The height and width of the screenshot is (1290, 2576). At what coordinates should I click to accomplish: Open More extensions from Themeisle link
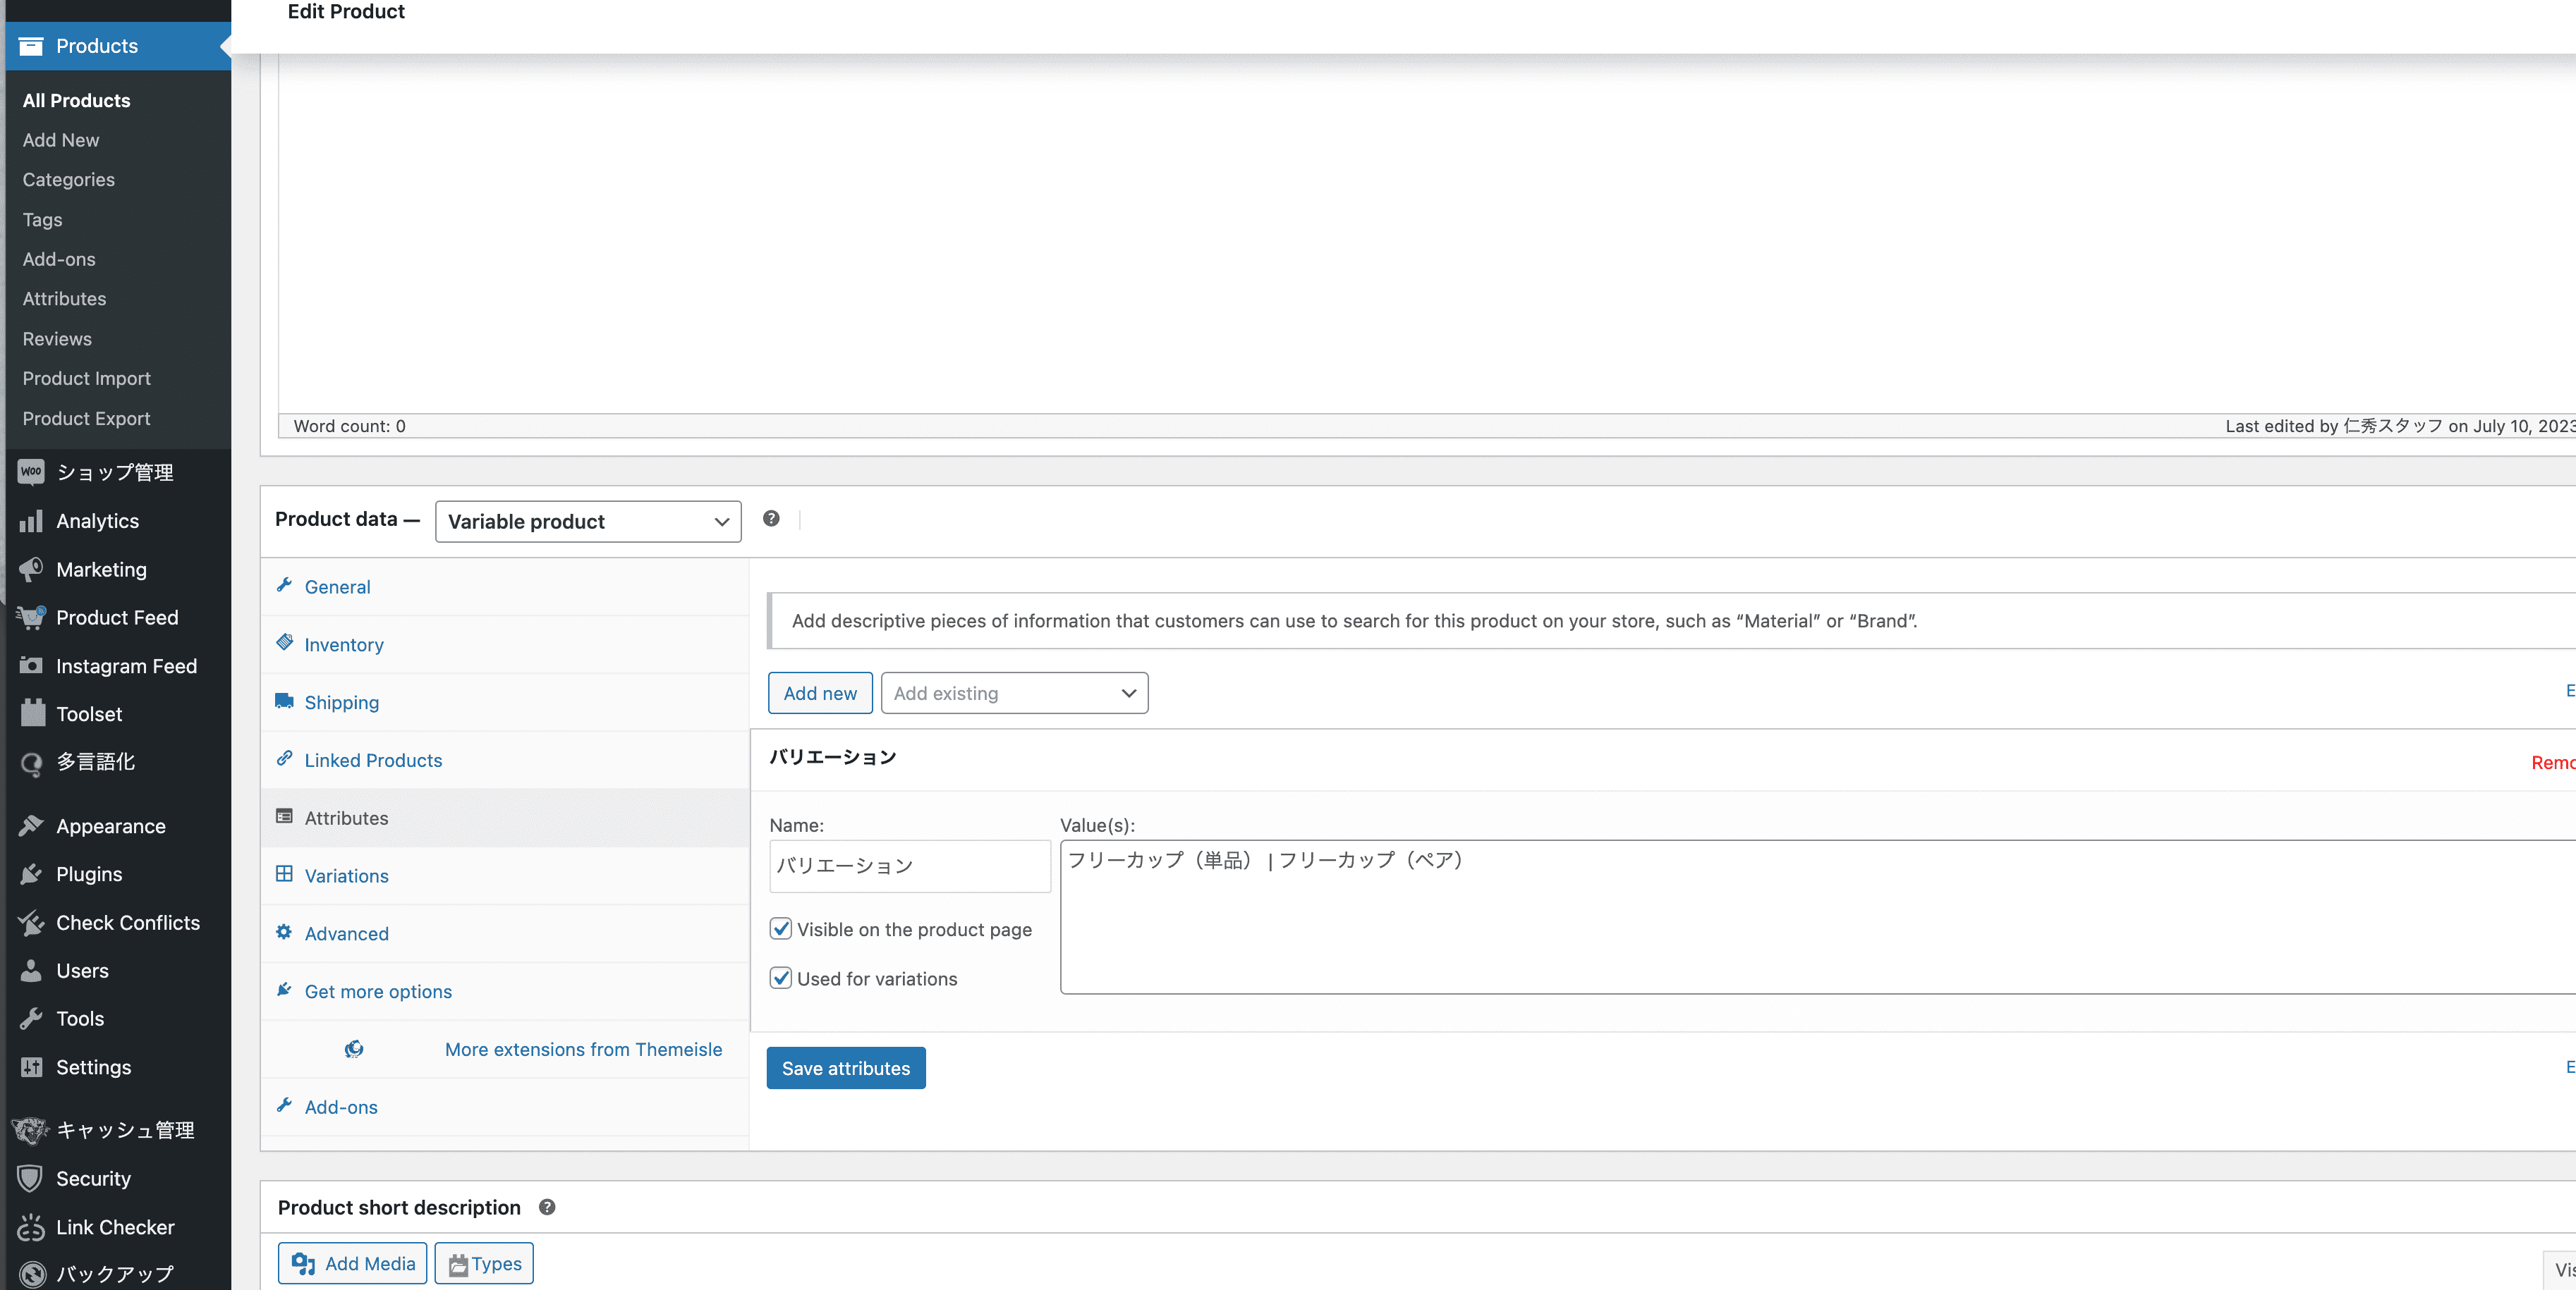point(583,1049)
